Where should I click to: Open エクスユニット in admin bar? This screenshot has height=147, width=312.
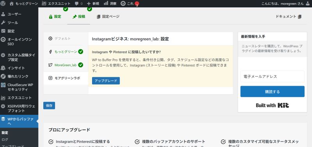56,3
